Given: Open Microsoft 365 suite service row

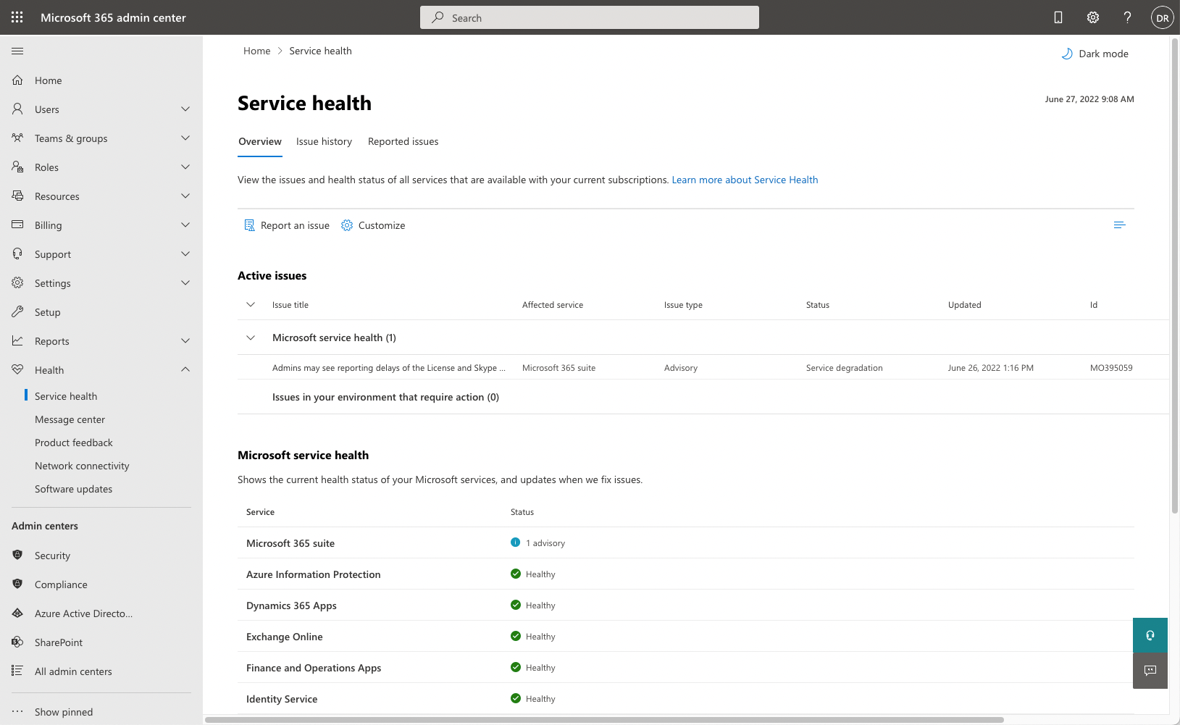Looking at the screenshot, I should coord(685,542).
